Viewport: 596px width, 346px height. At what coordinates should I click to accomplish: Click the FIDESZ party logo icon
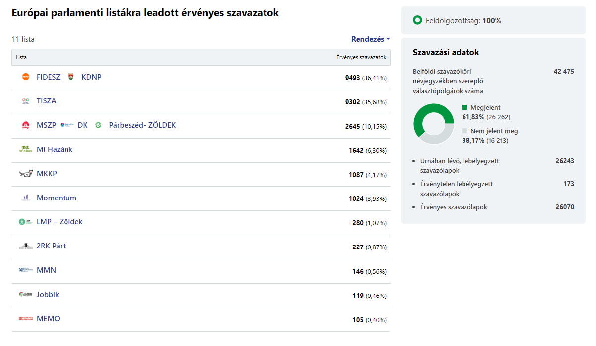[x=26, y=77]
